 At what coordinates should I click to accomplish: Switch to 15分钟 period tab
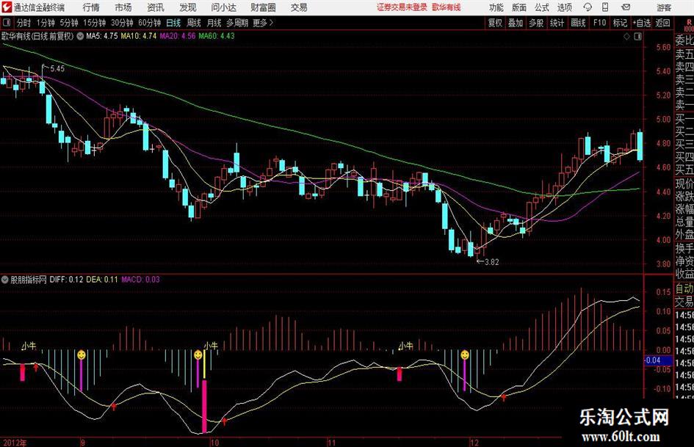[94, 23]
